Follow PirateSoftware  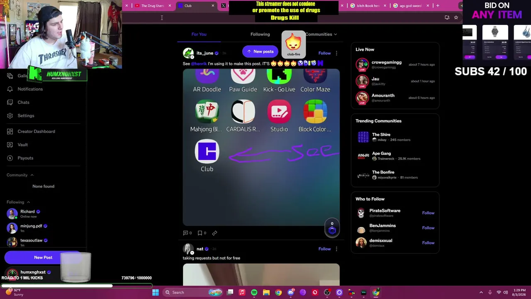pyautogui.click(x=428, y=213)
